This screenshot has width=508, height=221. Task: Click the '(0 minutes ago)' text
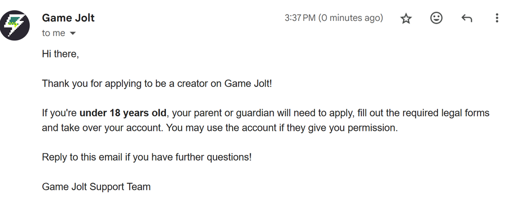351,18
